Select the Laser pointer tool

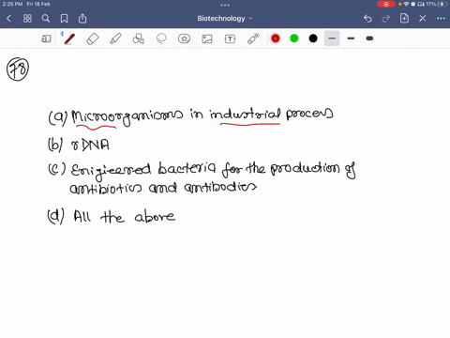pyautogui.click(x=253, y=38)
